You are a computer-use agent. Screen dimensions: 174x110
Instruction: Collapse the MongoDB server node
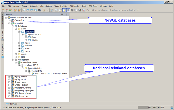point(9,23)
